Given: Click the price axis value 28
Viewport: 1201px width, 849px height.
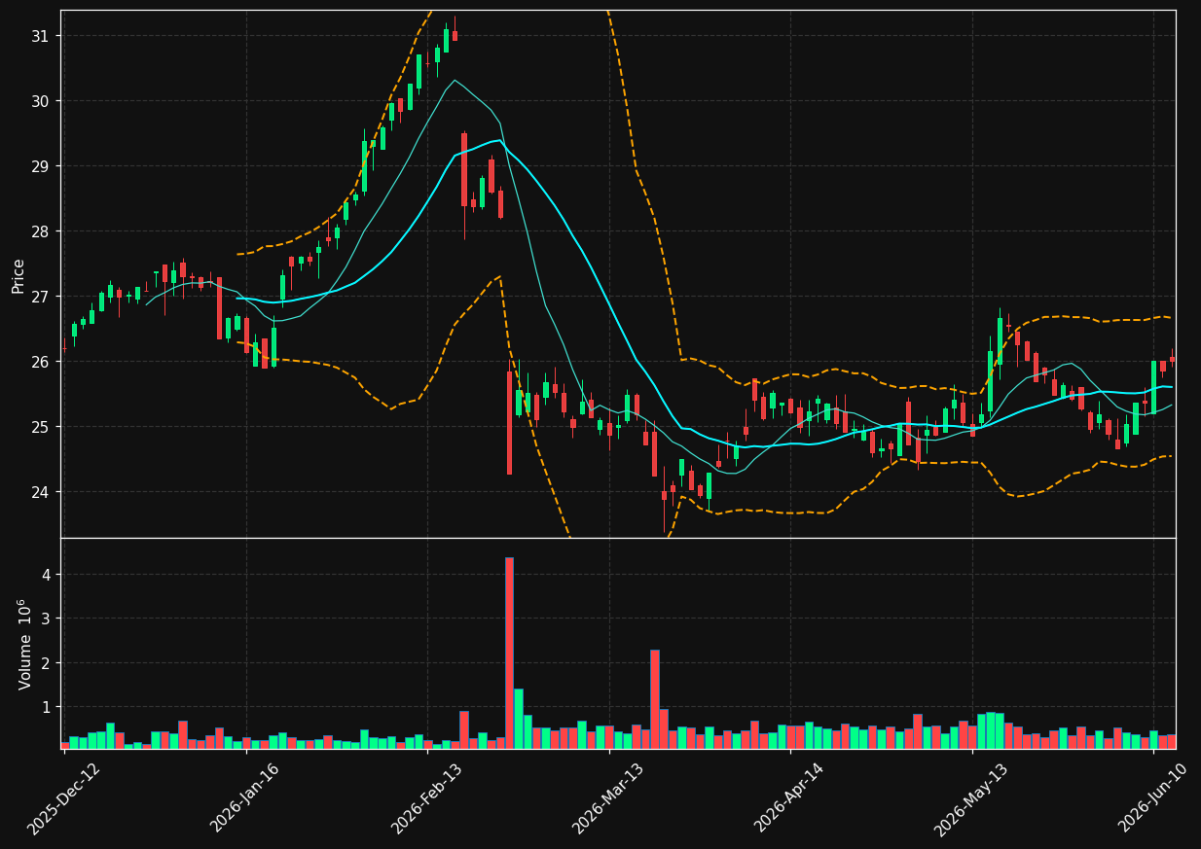Looking at the screenshot, I should coord(42,231).
